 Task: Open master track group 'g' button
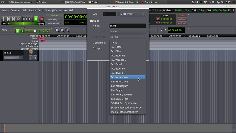click(35, 58)
